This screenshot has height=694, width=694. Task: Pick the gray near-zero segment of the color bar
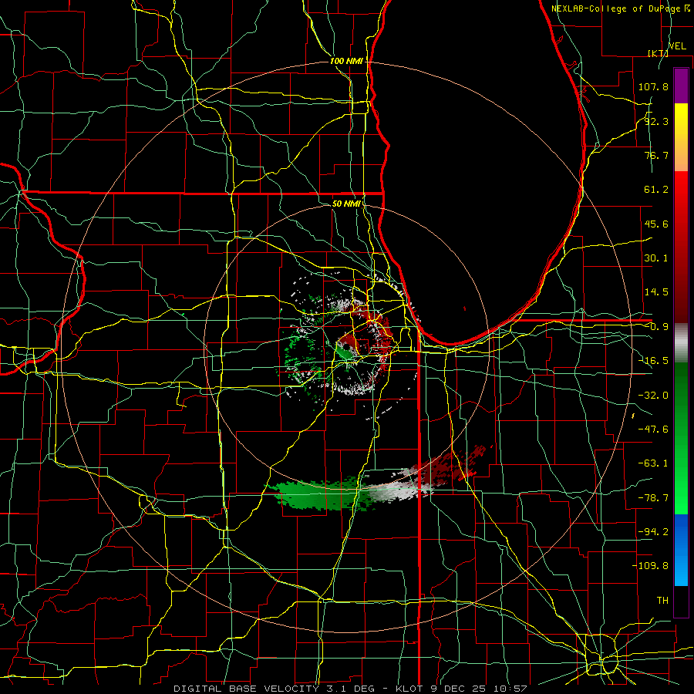pyautogui.click(x=681, y=343)
